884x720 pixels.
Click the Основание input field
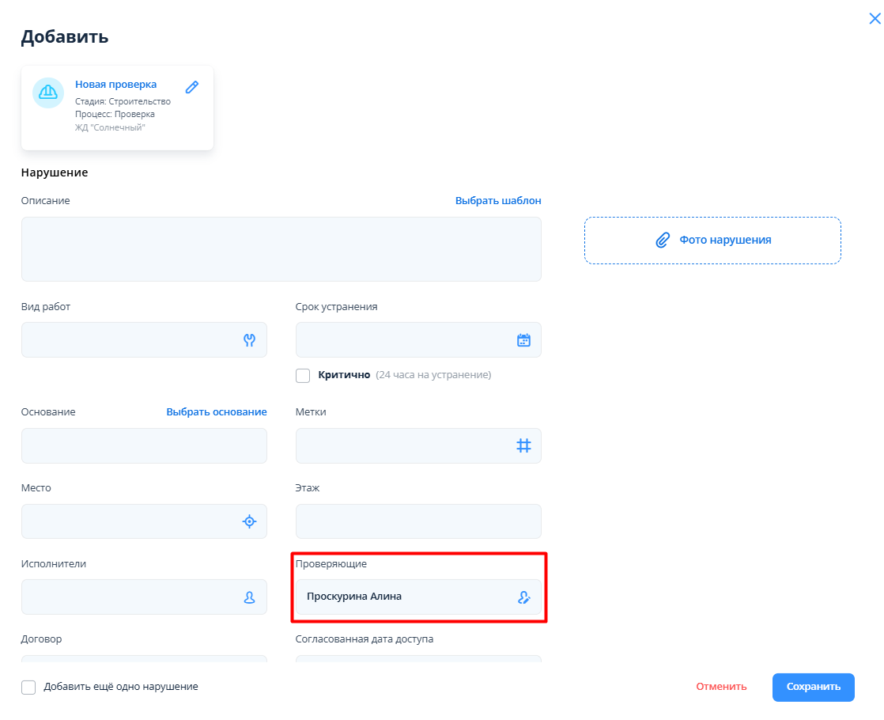click(x=144, y=446)
